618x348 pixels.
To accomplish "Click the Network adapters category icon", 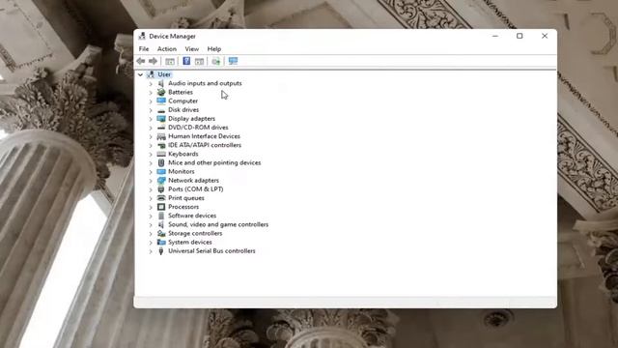I will click(x=161, y=181).
